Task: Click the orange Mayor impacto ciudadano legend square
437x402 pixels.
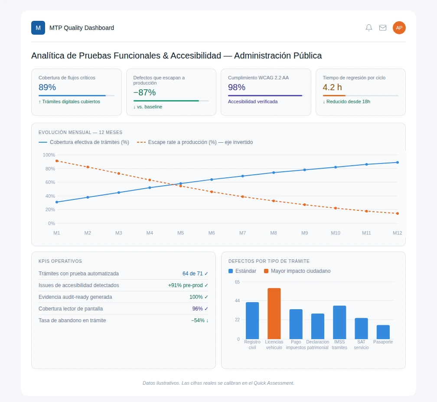Action: point(266,271)
